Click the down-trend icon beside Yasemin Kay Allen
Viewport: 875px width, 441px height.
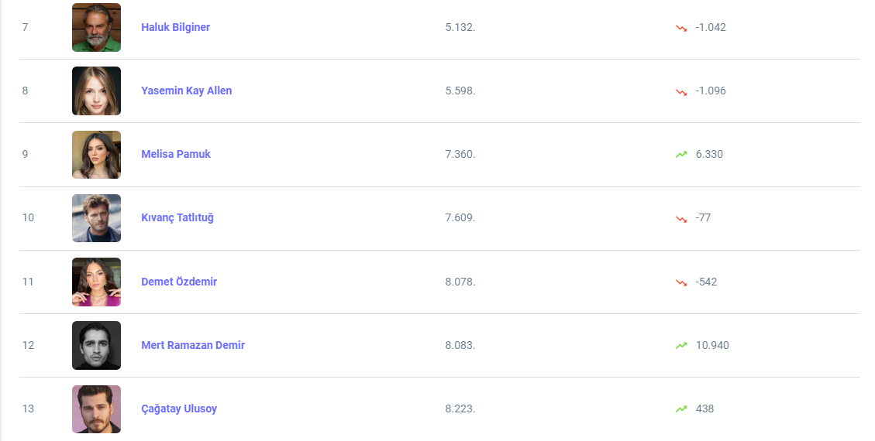681,91
